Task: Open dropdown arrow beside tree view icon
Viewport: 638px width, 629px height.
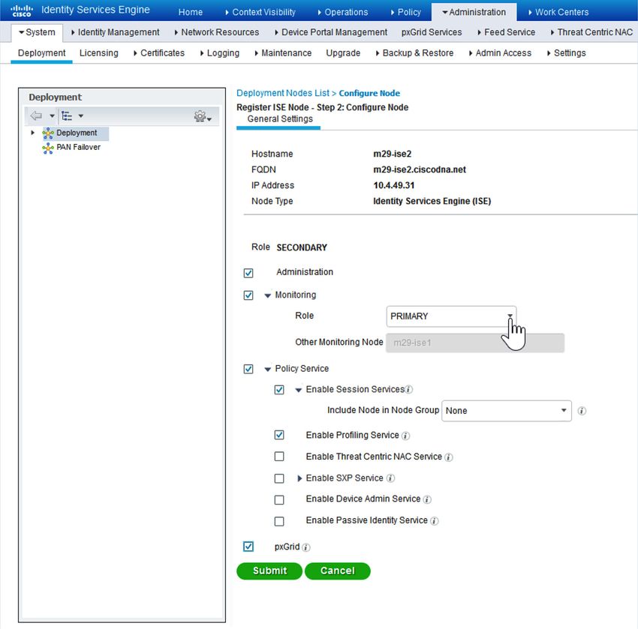Action: pos(81,115)
